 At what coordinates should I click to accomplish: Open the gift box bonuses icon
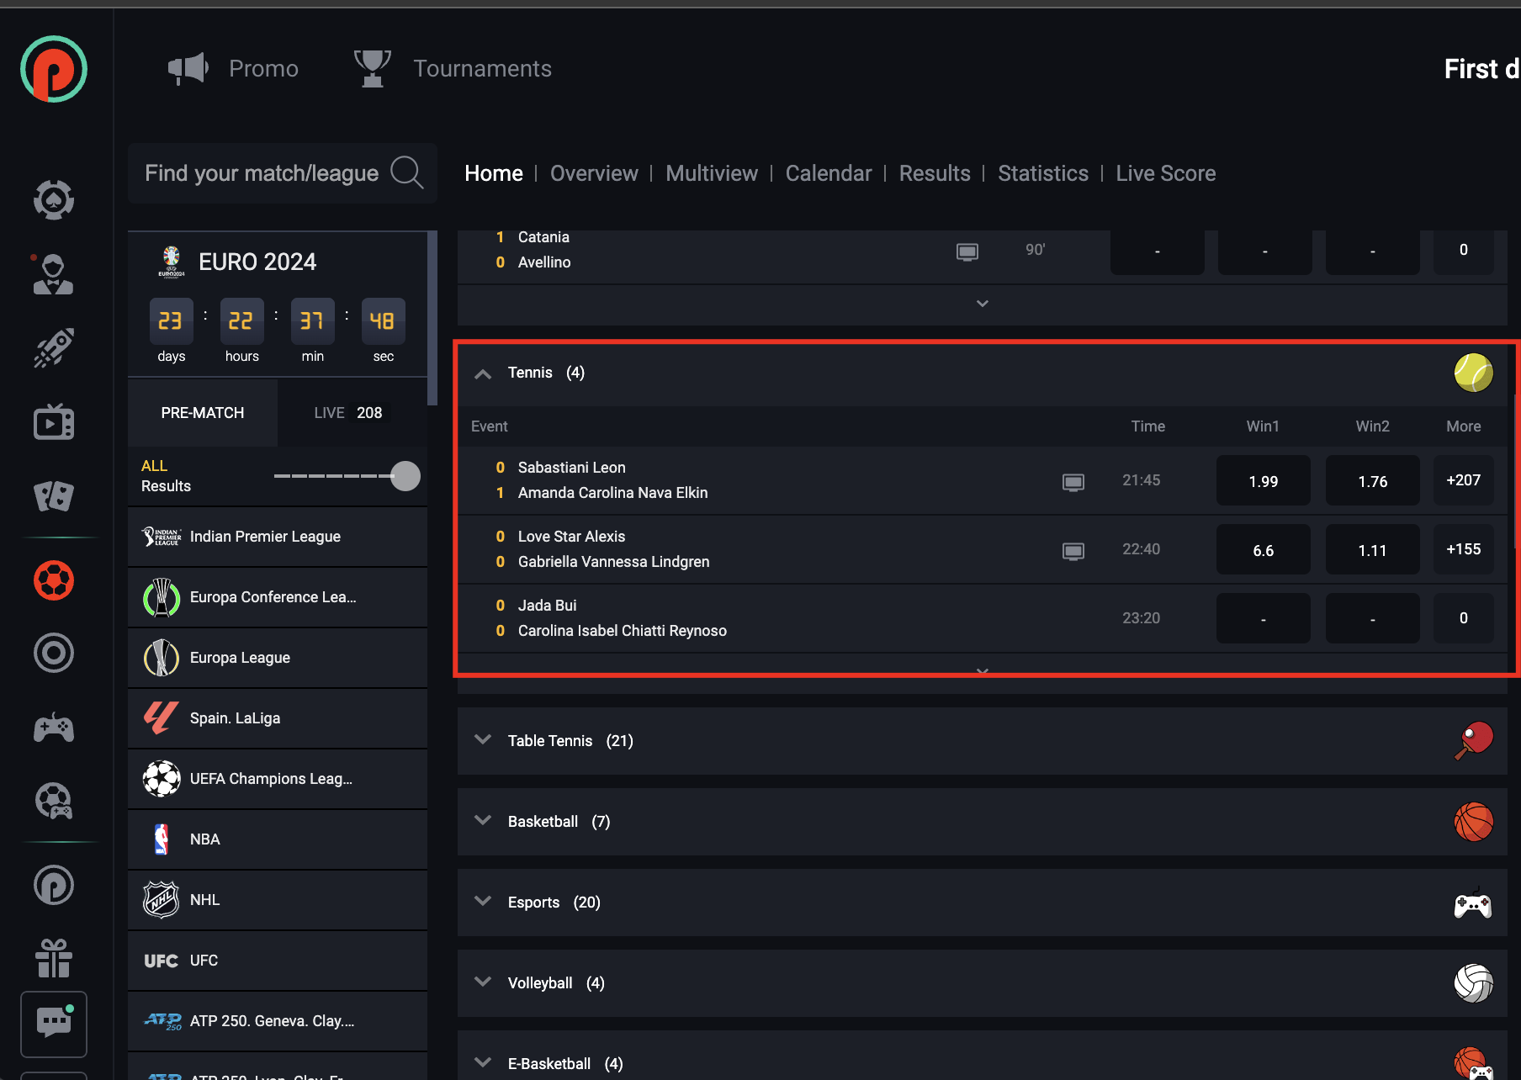coord(54,958)
